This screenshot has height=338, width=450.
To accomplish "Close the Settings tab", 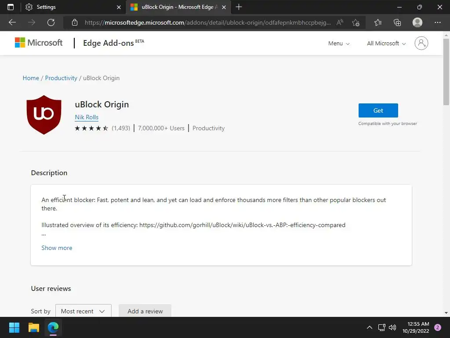I will (x=119, y=7).
